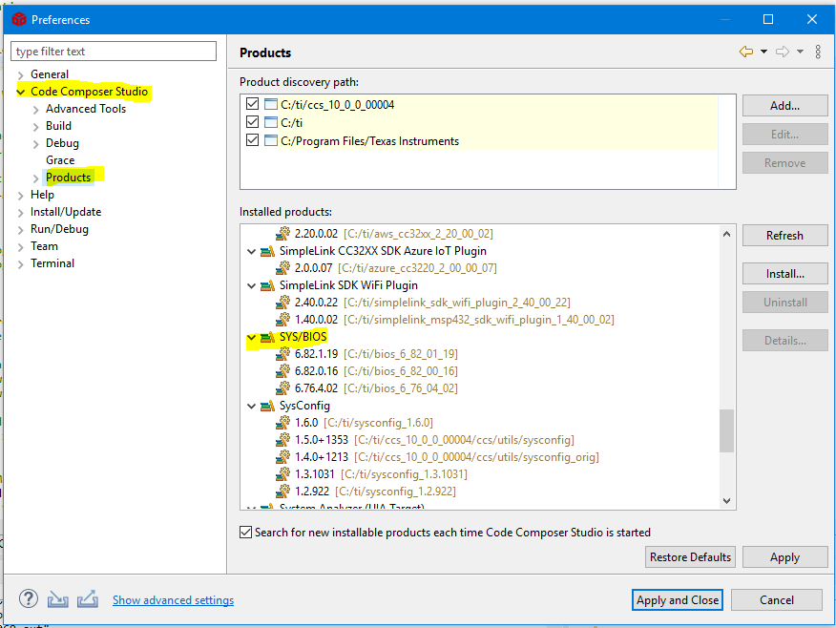Click folder icon of C:/ti/ccs_10_0_0_00004 path
836x628 pixels.
click(x=271, y=104)
